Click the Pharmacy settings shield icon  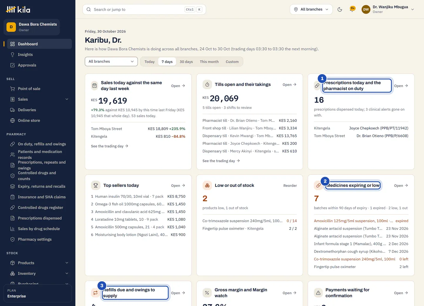(12, 239)
